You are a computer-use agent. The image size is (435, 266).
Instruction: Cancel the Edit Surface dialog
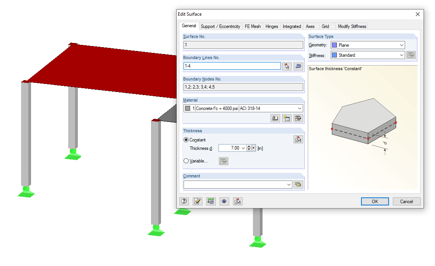[x=406, y=201]
